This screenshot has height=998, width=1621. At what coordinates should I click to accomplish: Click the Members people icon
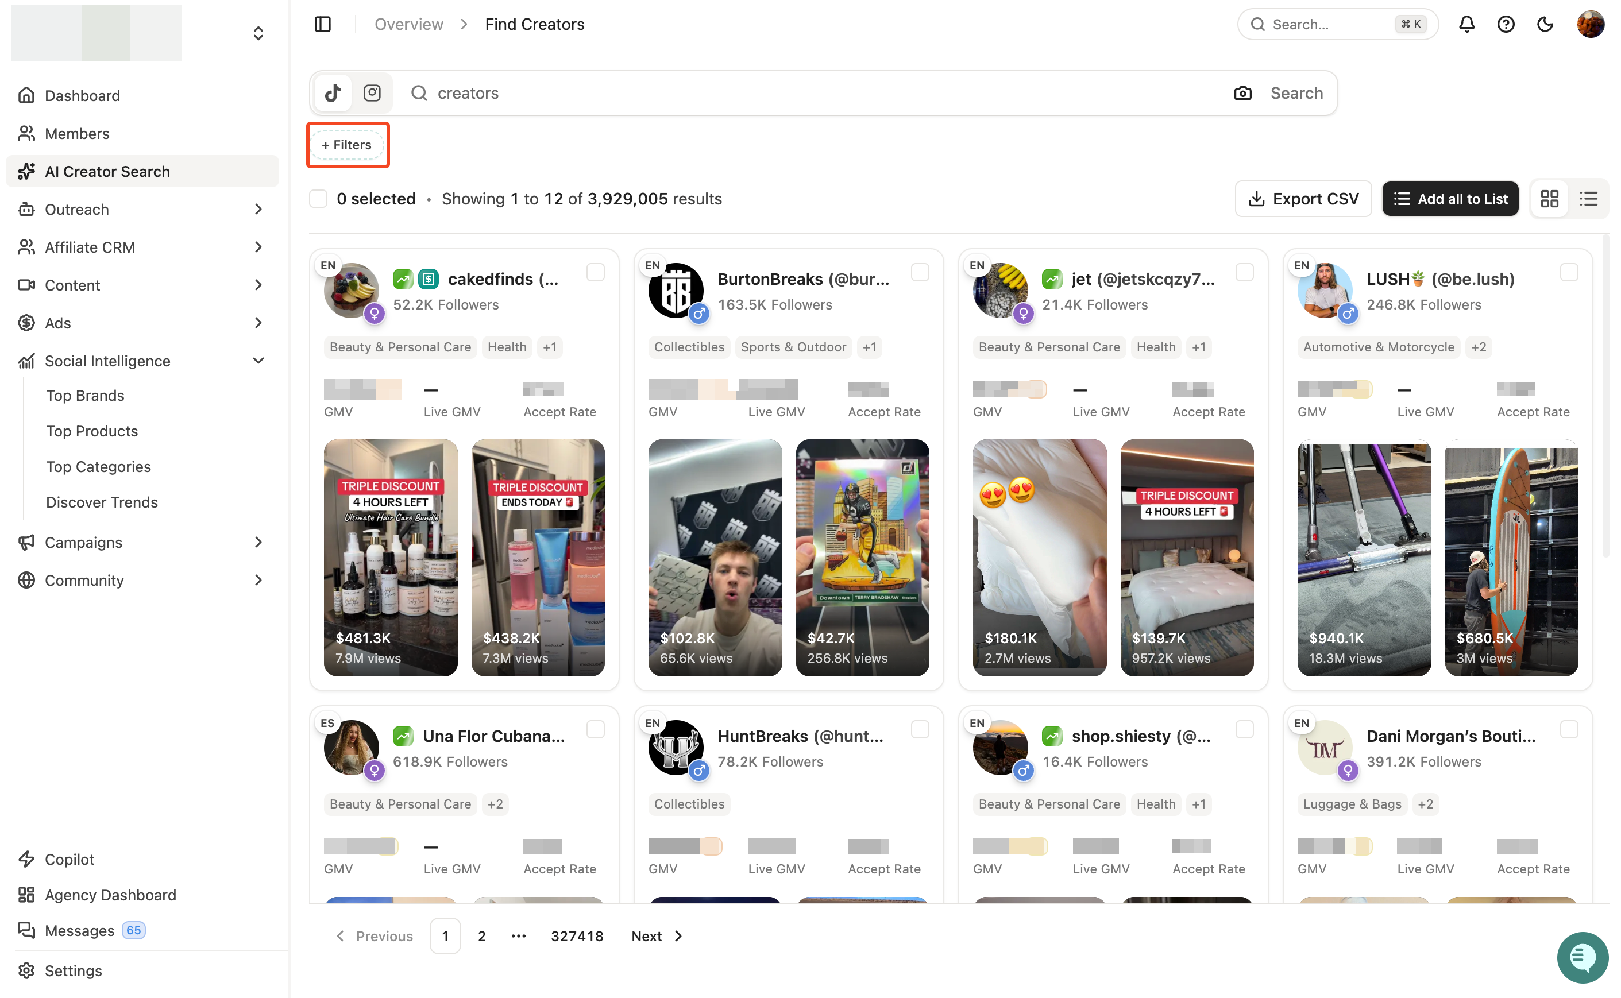[x=26, y=133]
